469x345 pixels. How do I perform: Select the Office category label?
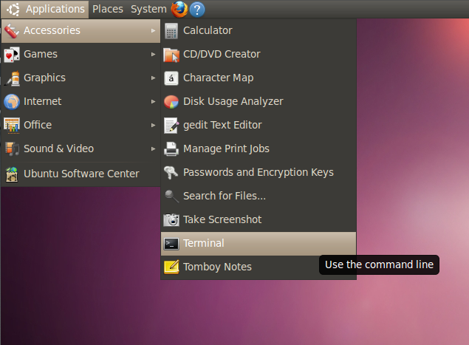click(38, 125)
